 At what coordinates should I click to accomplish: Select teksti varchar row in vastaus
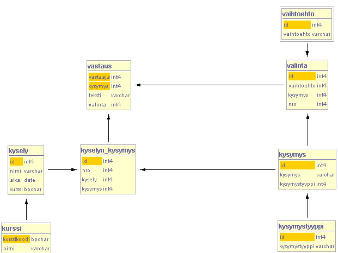click(x=109, y=95)
